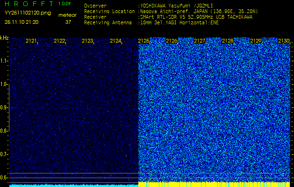Click time marker 2125
This screenshot has height=187, width=294.
(143, 41)
